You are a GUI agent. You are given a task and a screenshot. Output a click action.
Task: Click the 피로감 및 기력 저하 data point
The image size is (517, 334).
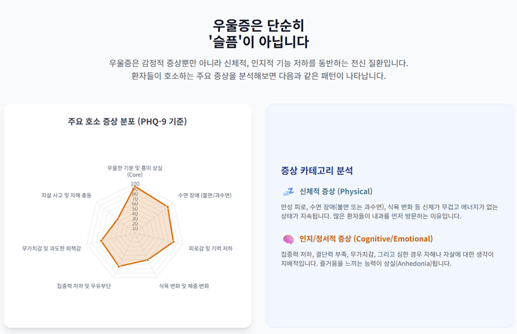[x=174, y=242]
